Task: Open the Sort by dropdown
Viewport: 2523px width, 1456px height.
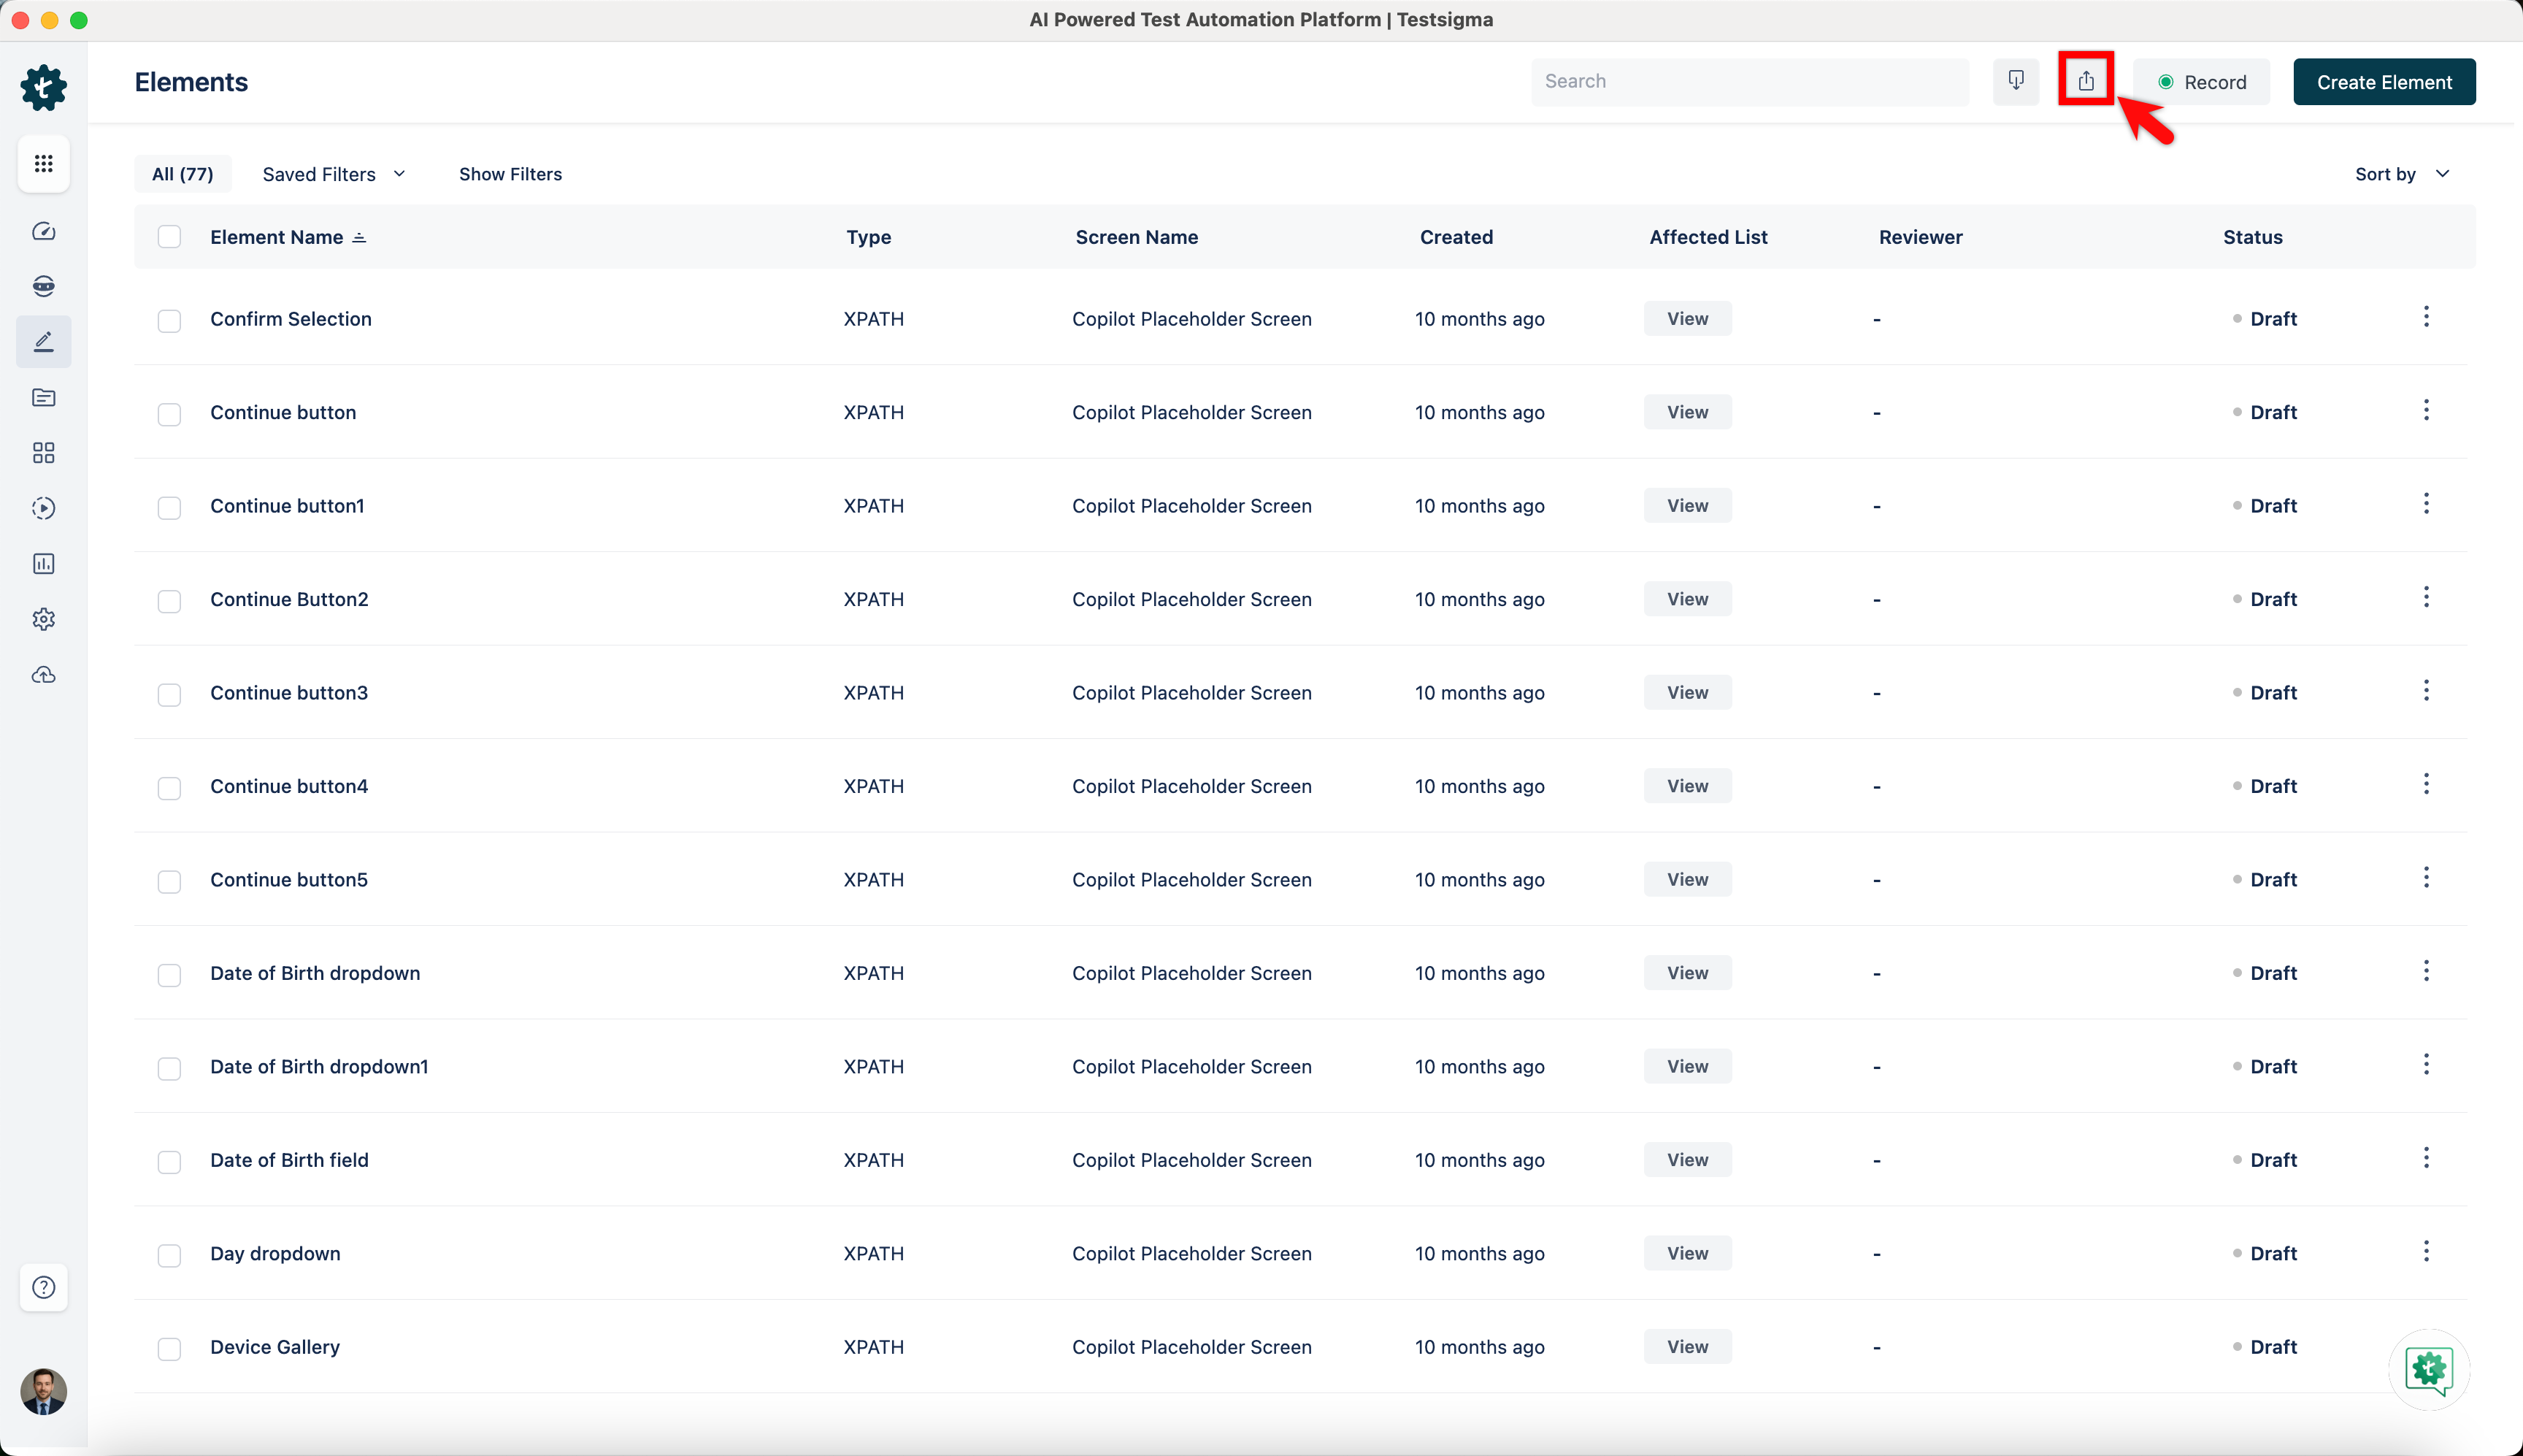Action: (x=2401, y=174)
